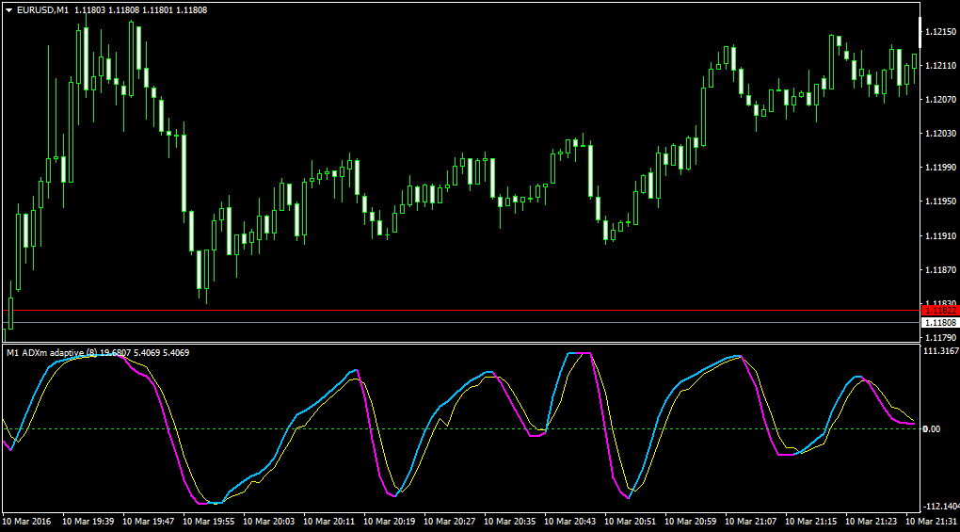Click the 1.11790 price scale value

[x=941, y=337]
